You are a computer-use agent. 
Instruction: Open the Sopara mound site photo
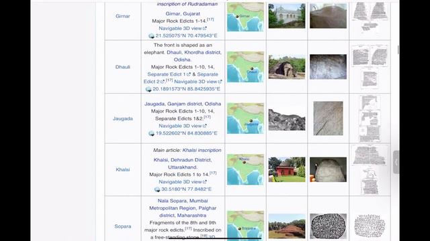pos(287,226)
